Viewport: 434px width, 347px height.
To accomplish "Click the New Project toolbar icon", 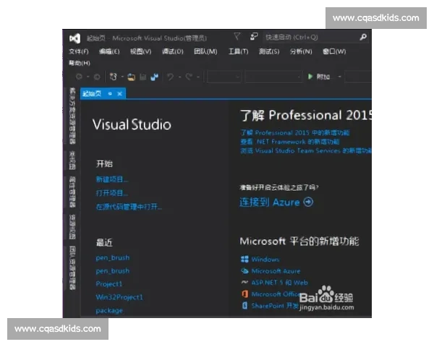I will pyautogui.click(x=114, y=77).
